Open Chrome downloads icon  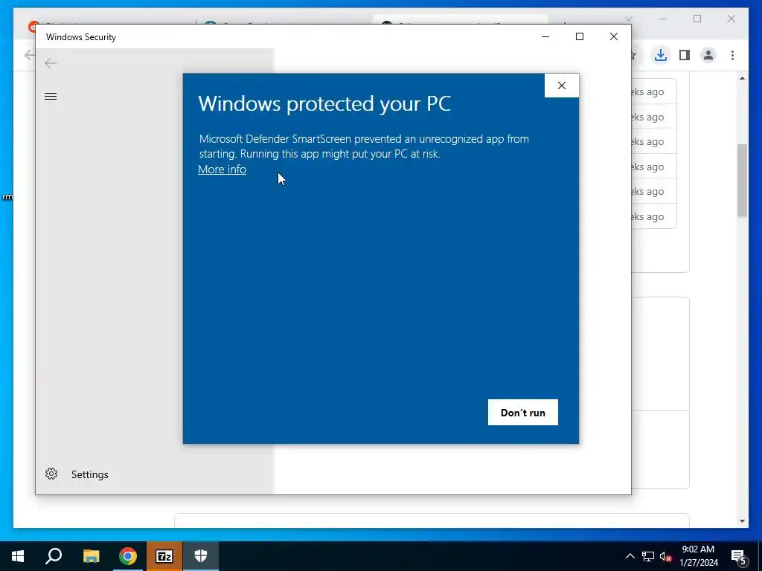click(x=661, y=55)
